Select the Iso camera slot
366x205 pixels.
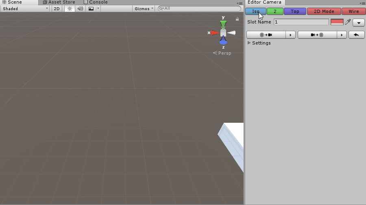tap(256, 11)
